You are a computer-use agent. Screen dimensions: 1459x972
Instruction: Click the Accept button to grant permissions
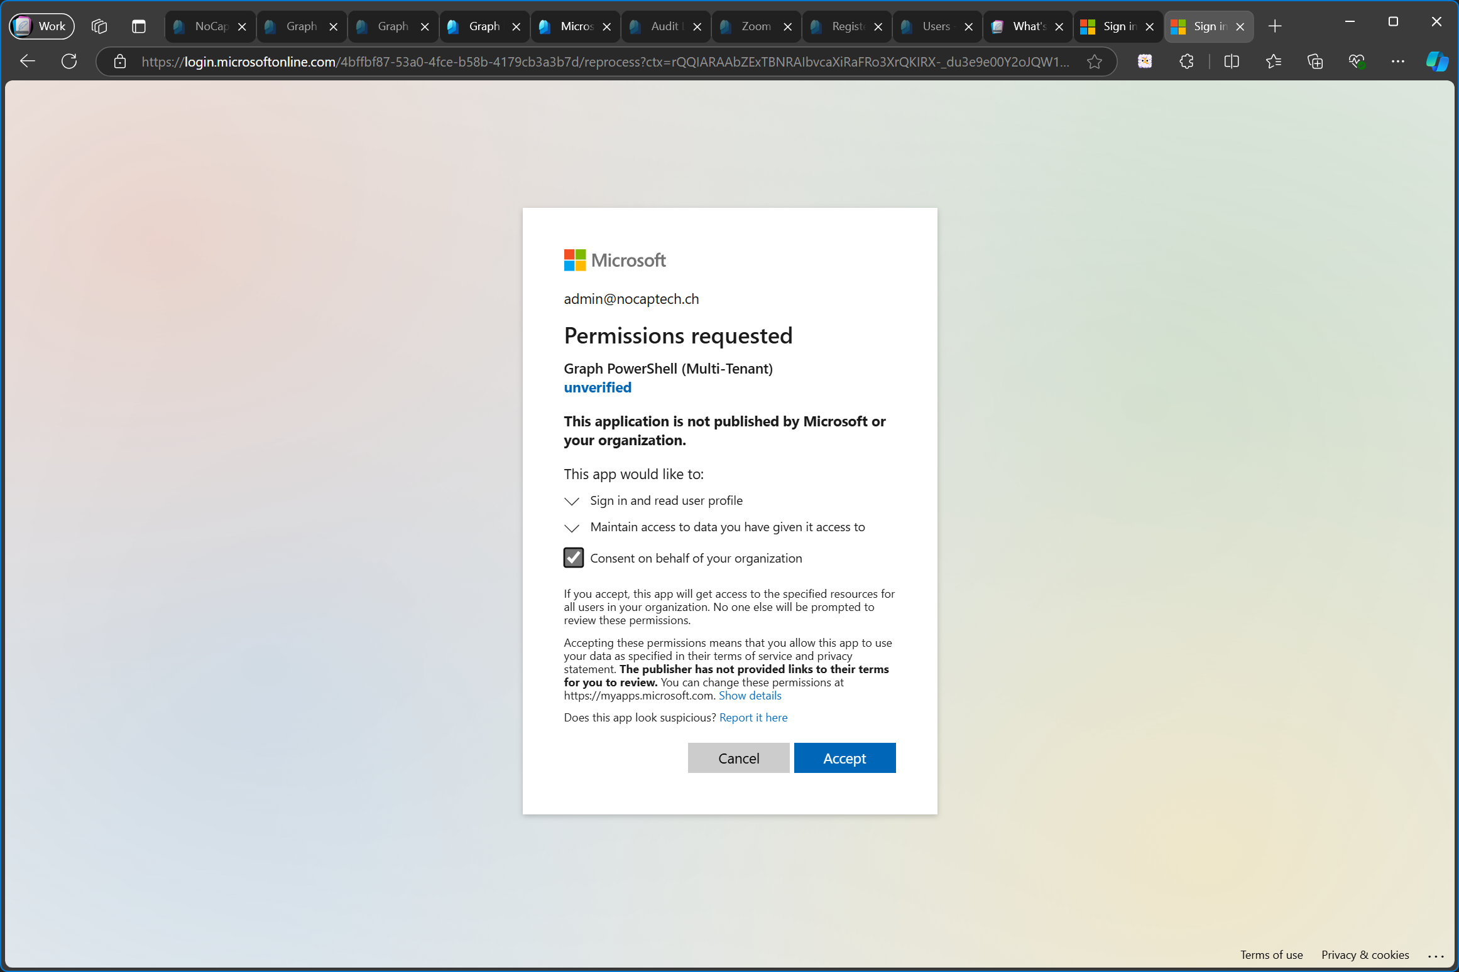point(844,759)
